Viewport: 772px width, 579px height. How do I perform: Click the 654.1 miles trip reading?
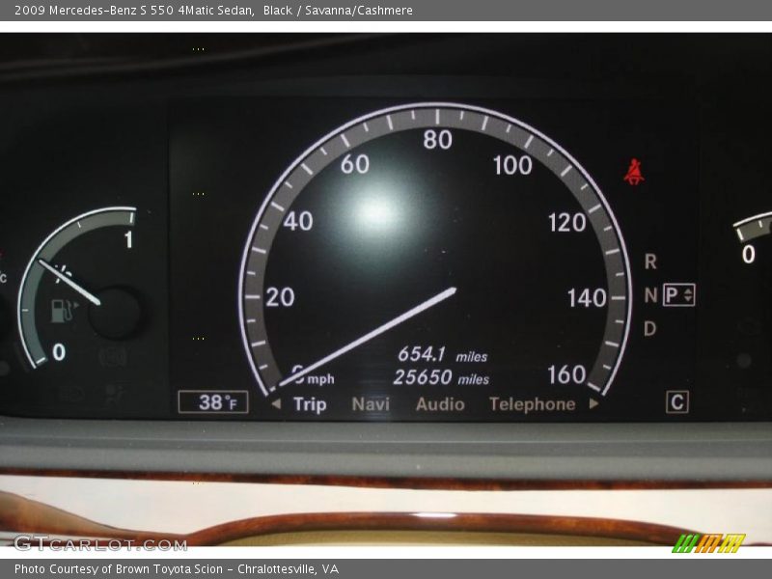[x=442, y=354]
